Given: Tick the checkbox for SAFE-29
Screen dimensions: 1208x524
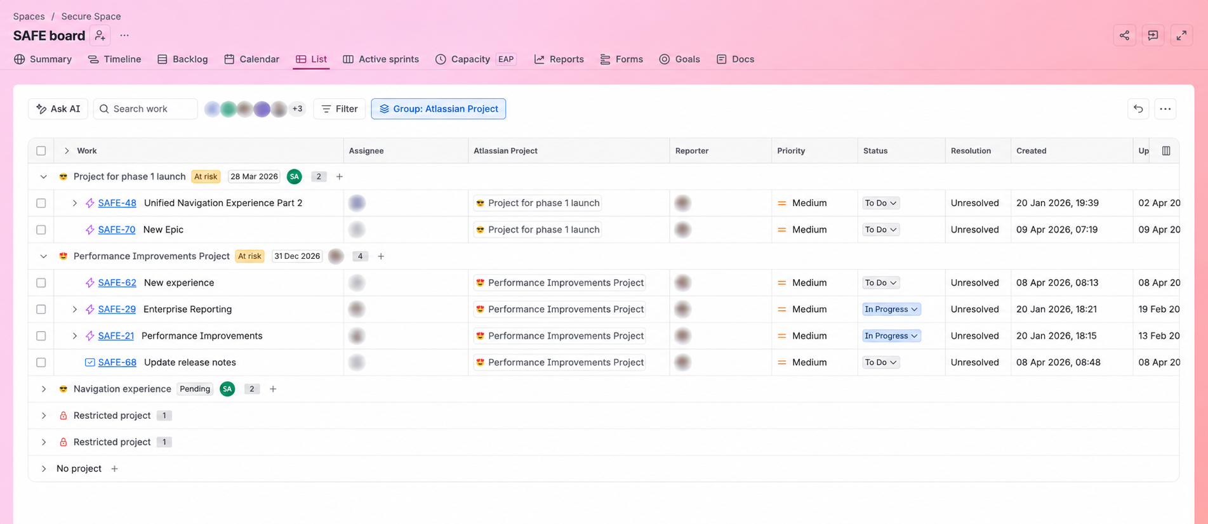Looking at the screenshot, I should 41,310.
